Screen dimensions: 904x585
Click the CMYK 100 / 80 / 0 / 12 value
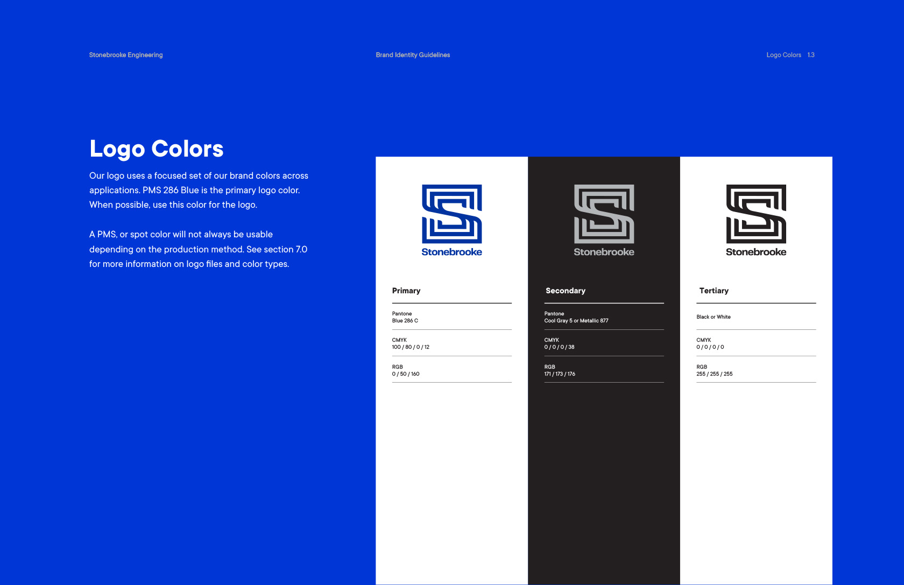tap(411, 343)
